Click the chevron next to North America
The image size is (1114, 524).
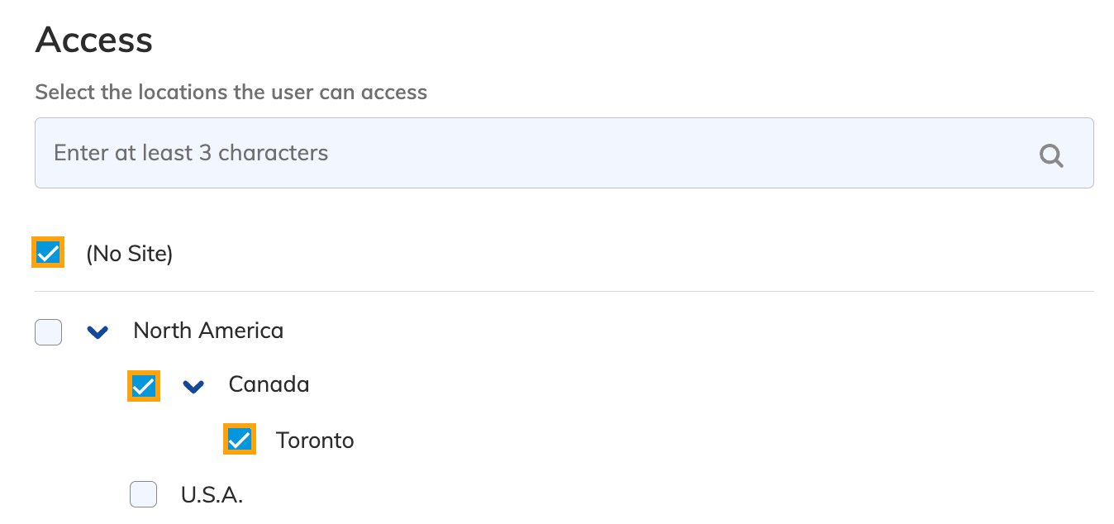(x=98, y=331)
